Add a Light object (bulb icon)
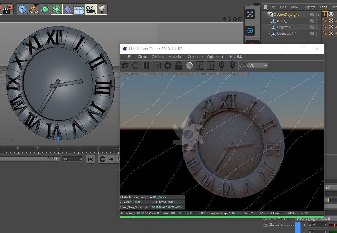This screenshot has height=233, width=337. pyautogui.click(x=102, y=9)
